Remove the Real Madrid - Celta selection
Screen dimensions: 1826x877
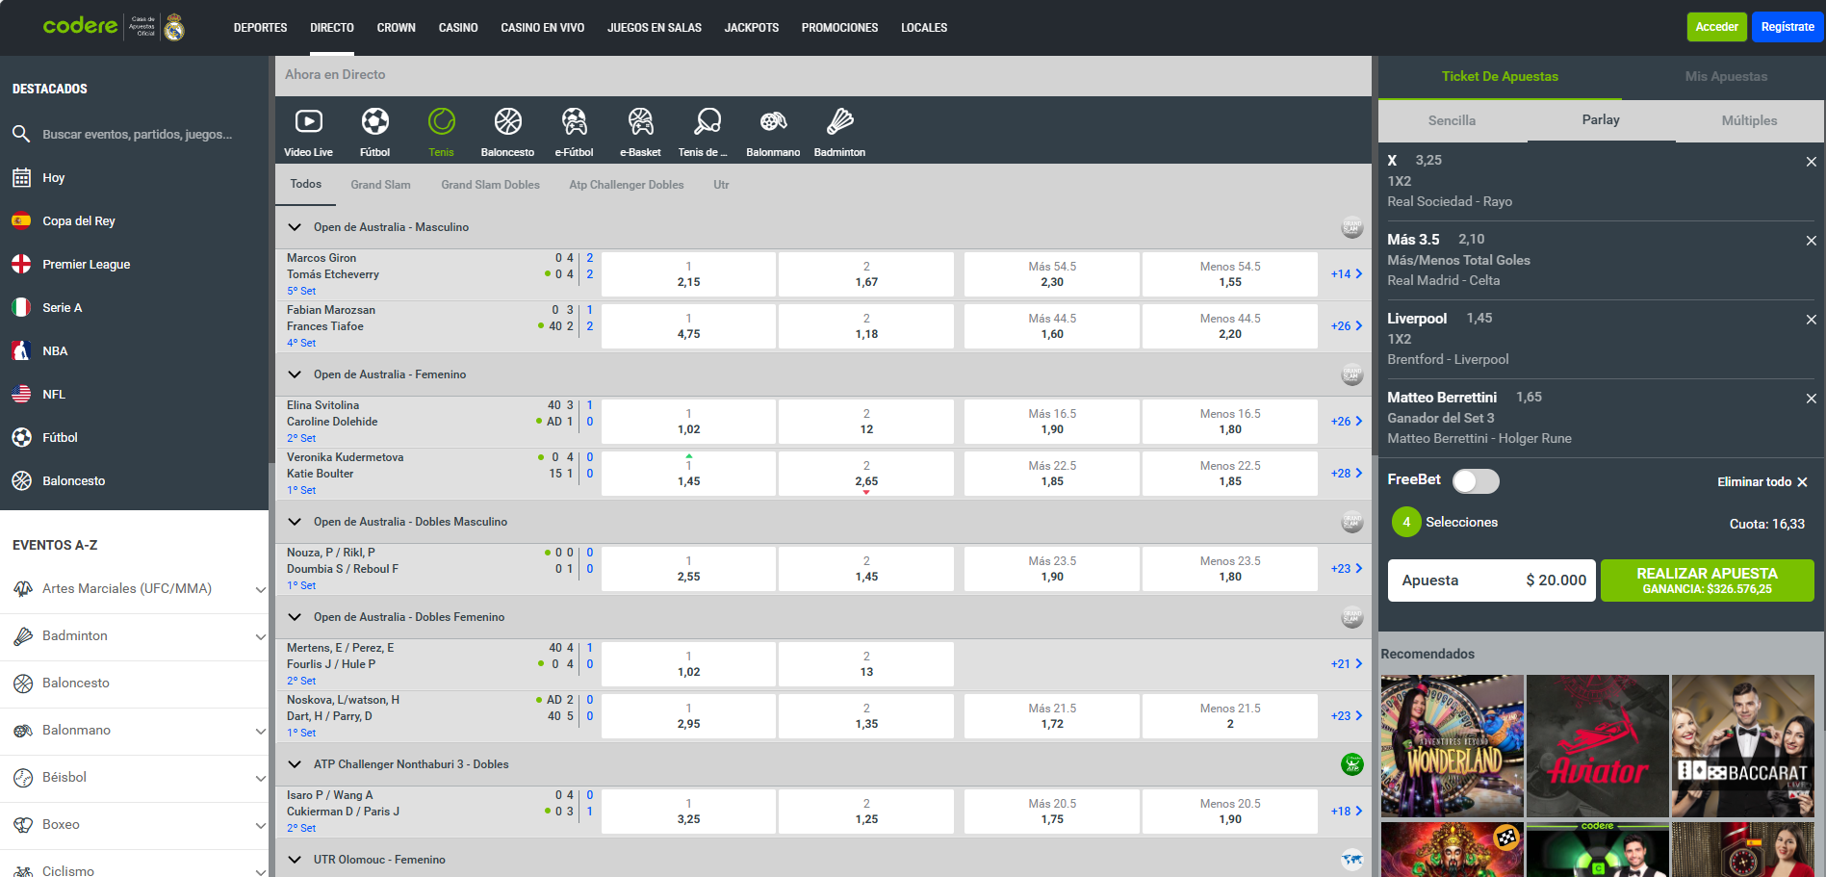(x=1811, y=241)
